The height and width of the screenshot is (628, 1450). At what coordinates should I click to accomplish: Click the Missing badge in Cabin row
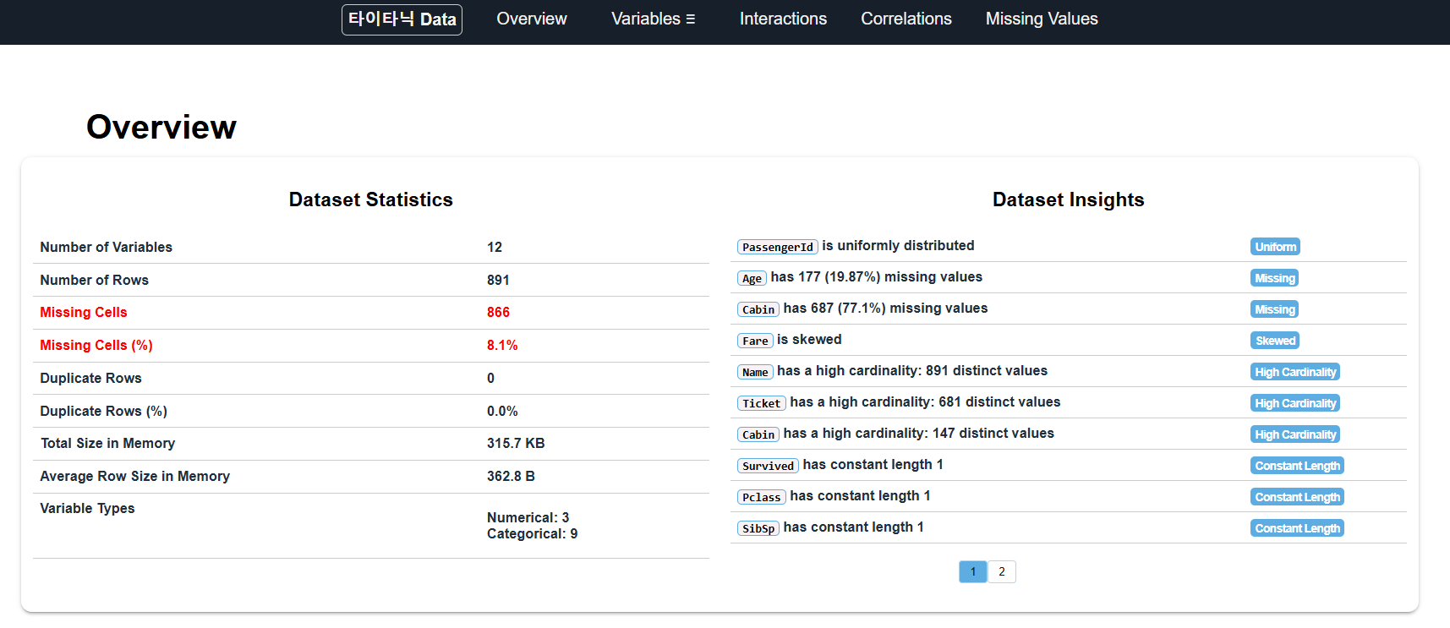(x=1274, y=309)
